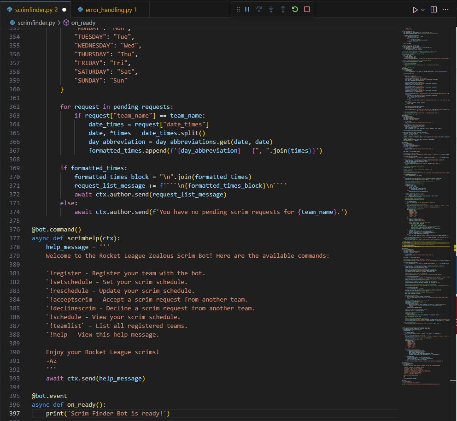This screenshot has height=421, width=457.
Task: Click 'help_message' variable on line 378
Action: click(x=67, y=247)
